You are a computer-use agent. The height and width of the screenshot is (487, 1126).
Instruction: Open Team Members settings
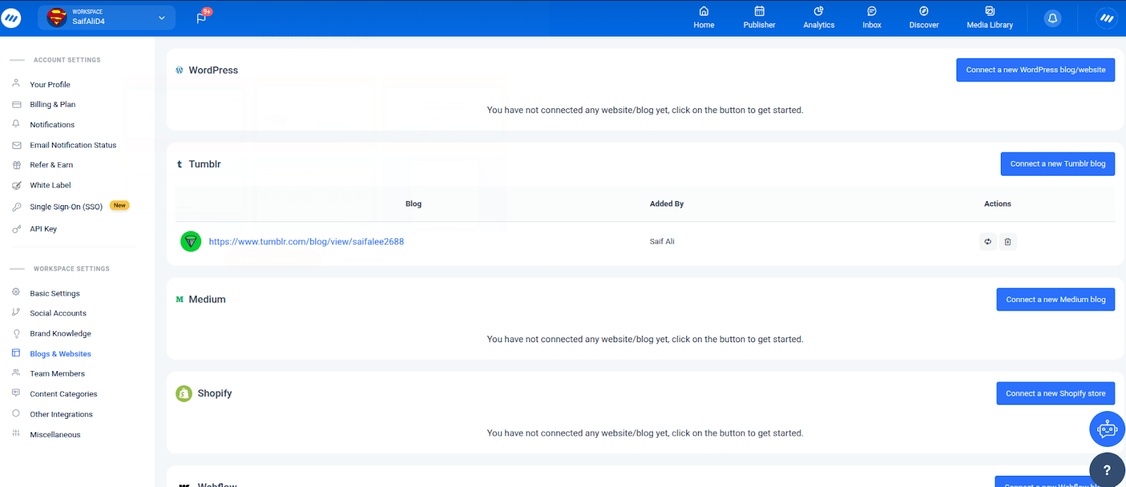(x=57, y=373)
